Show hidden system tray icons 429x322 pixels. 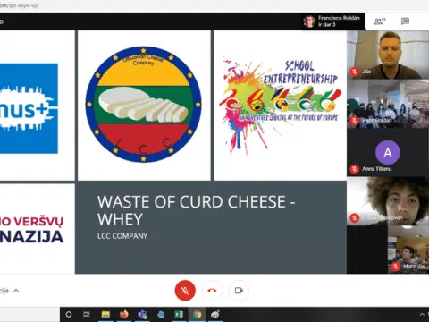point(422,314)
